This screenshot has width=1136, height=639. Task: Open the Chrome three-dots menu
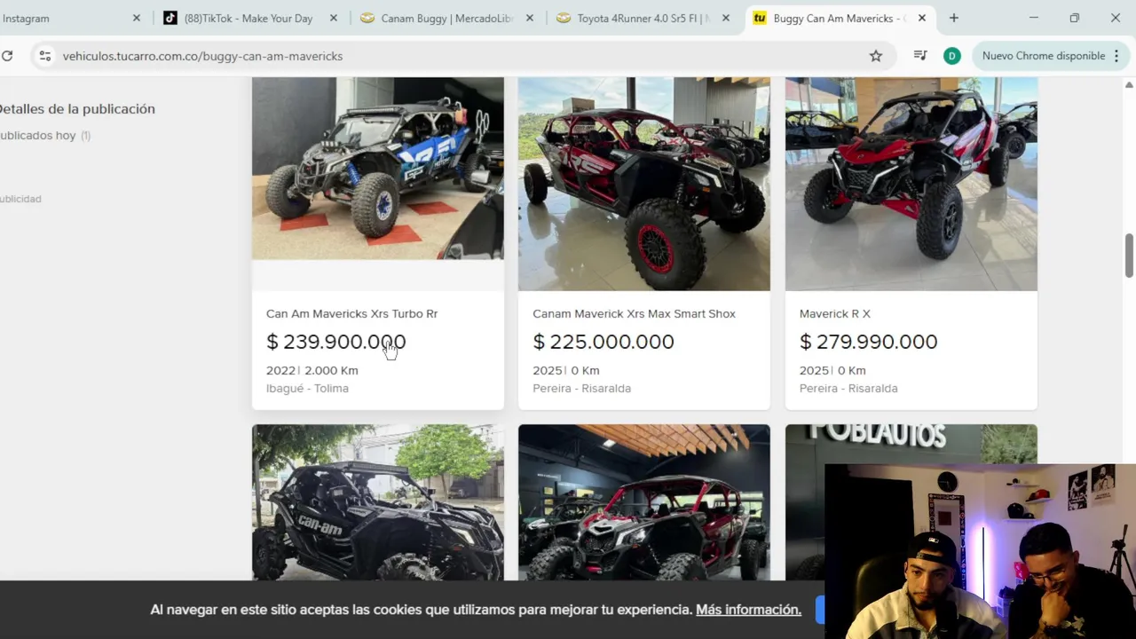coord(1116,56)
